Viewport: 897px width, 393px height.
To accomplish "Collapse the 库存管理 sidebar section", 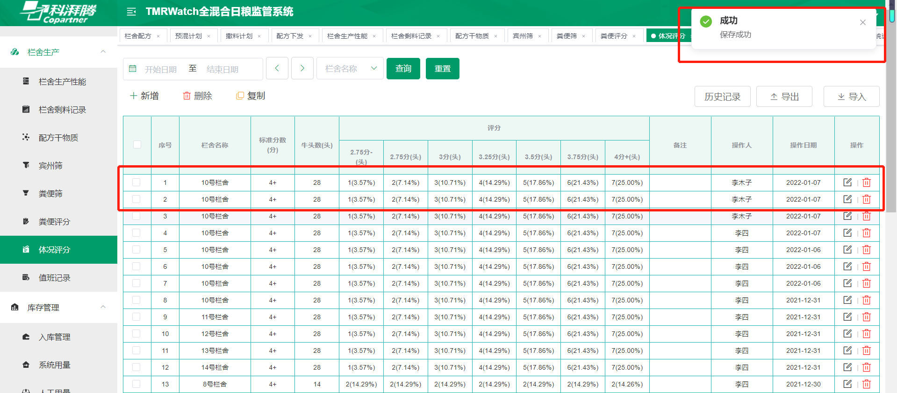I will click(x=103, y=307).
